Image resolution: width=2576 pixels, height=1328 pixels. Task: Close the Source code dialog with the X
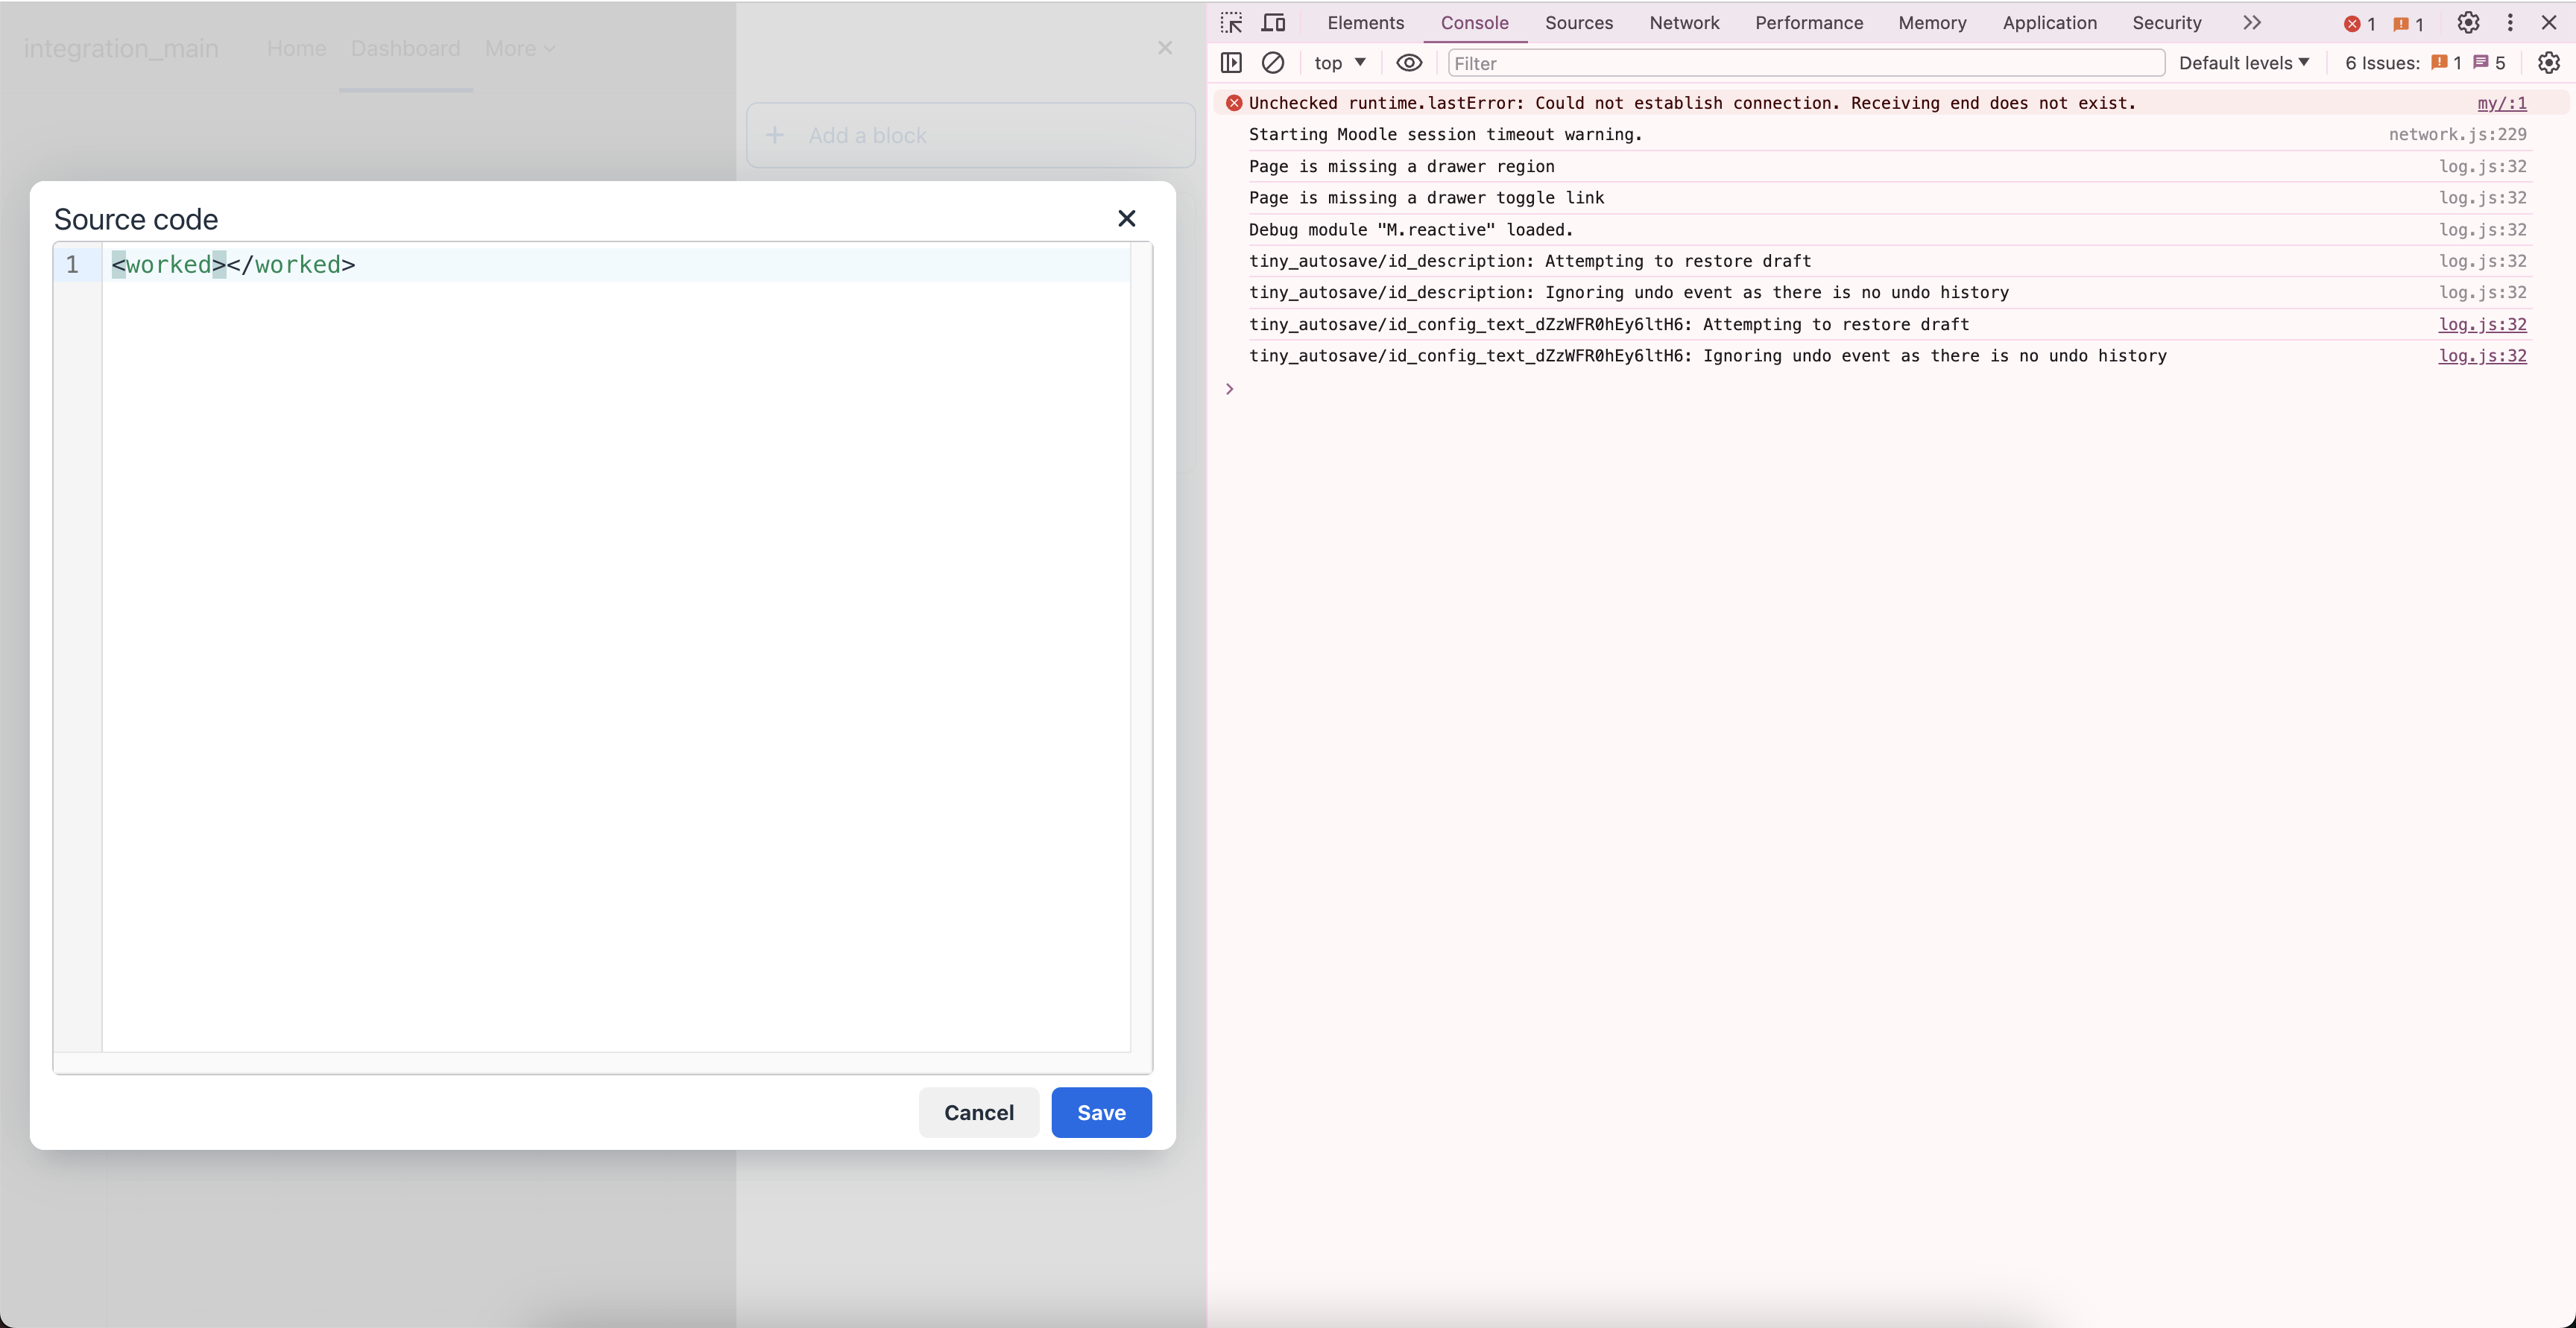point(1126,218)
